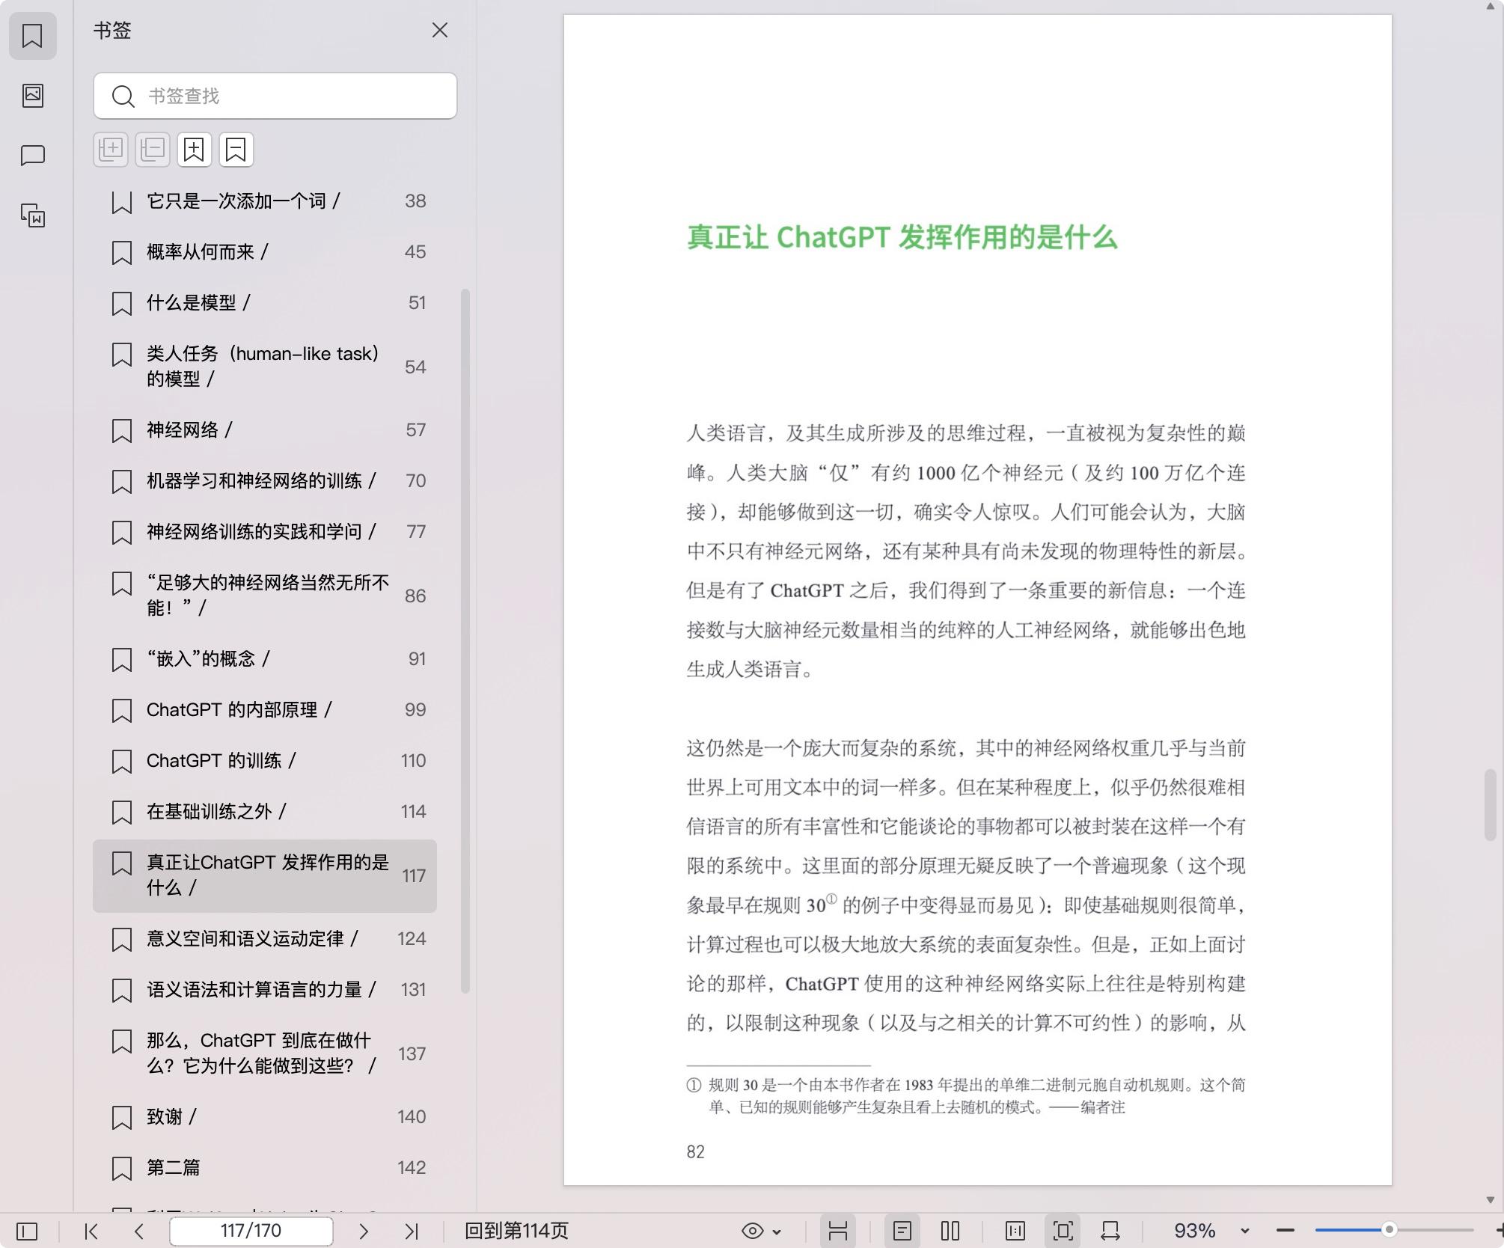Go to bookmark 神经网络训练的实践和学问
This screenshot has width=1504, height=1248.
[x=265, y=532]
